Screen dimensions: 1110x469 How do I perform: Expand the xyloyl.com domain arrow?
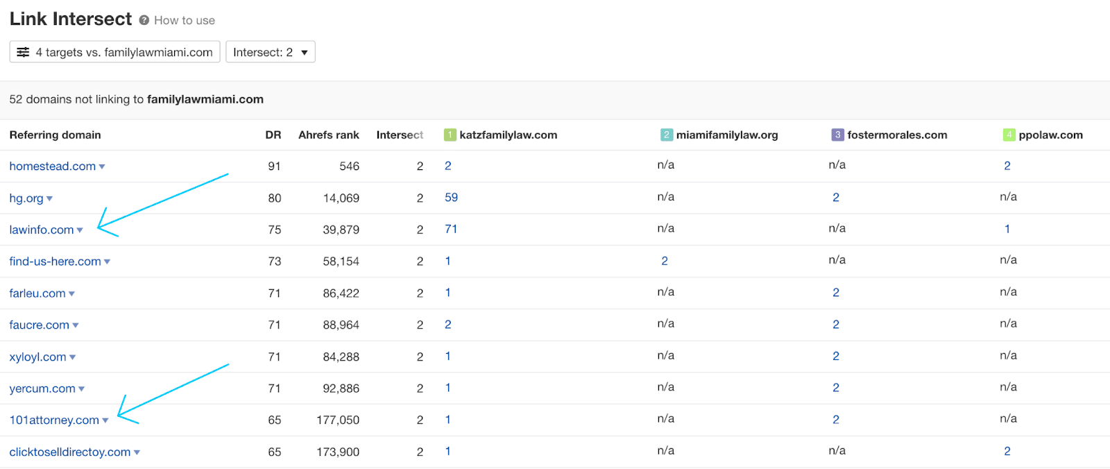point(72,357)
